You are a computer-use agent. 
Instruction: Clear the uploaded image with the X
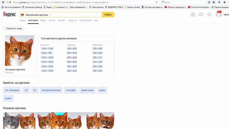tap(50, 15)
